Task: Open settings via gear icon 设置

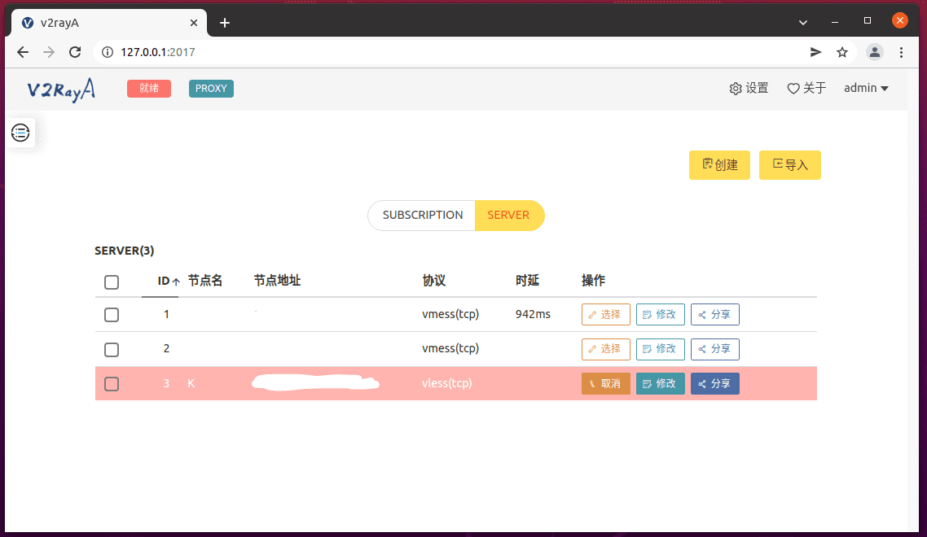Action: 749,88
